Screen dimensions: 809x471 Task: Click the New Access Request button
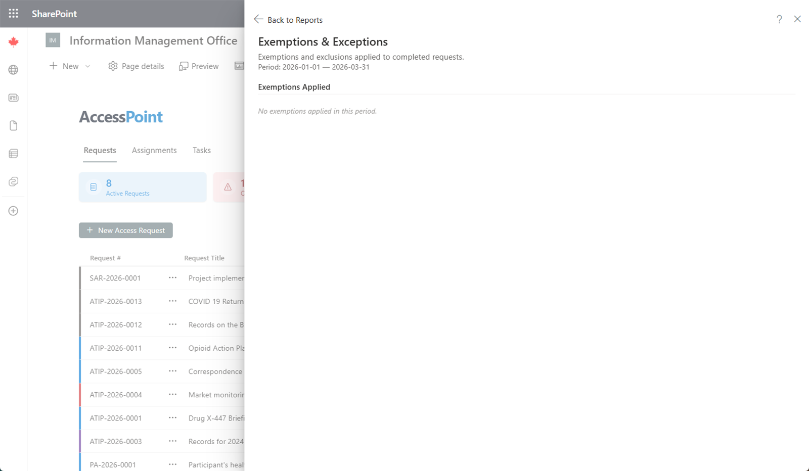(126, 230)
